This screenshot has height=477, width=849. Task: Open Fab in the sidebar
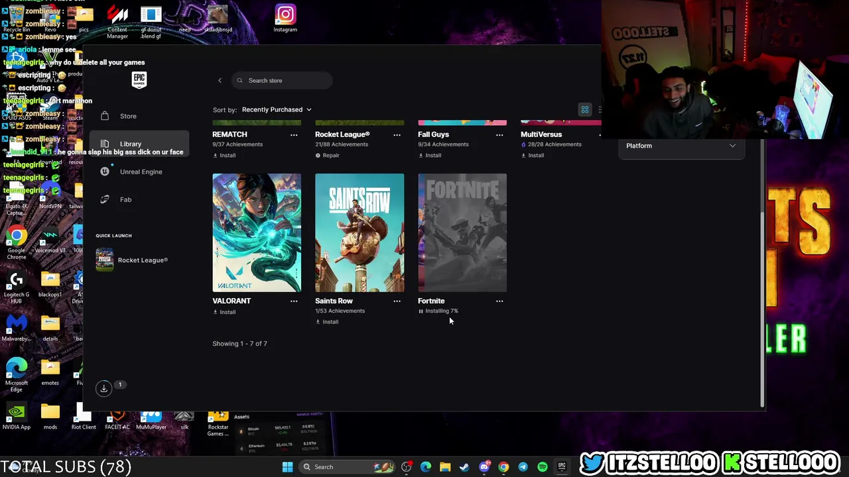pyautogui.click(x=125, y=199)
